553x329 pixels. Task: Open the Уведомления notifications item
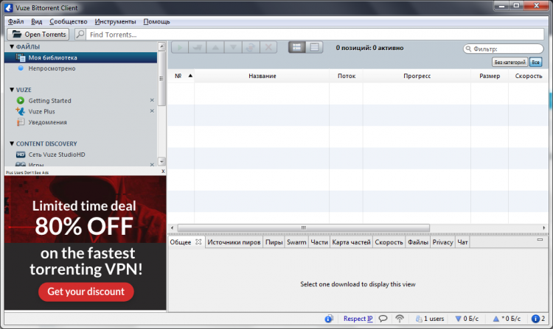click(x=47, y=122)
